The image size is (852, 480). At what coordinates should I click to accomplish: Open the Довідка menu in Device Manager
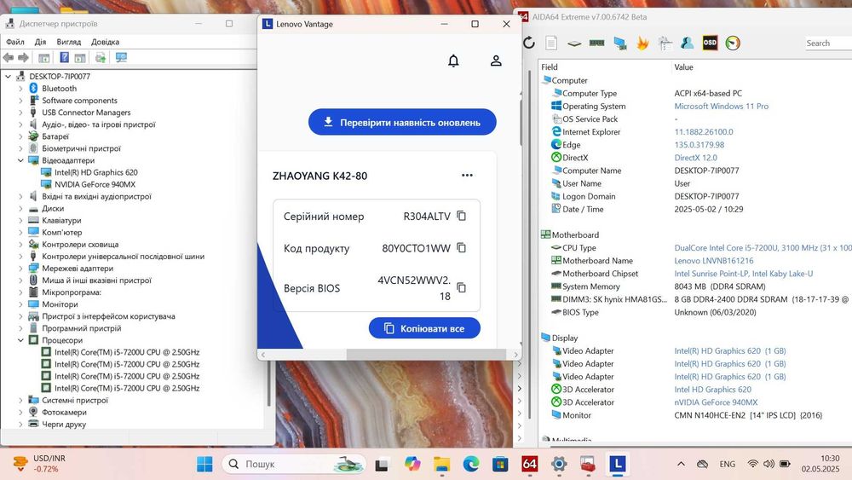point(106,42)
